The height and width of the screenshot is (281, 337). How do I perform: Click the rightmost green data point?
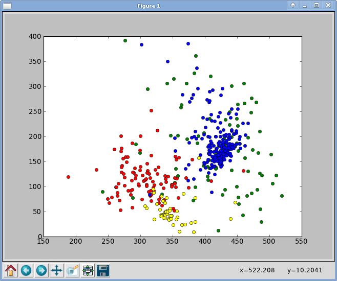click(x=282, y=196)
